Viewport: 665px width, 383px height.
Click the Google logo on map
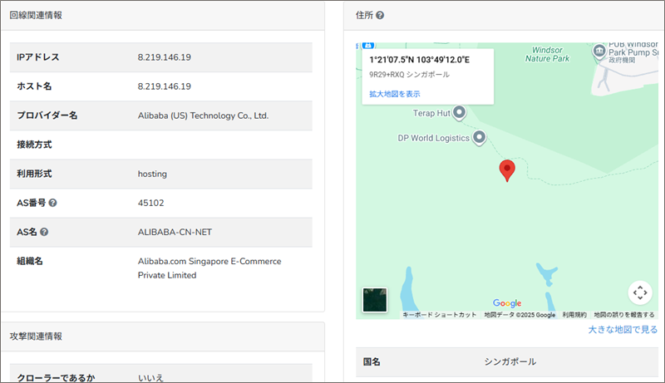click(507, 303)
